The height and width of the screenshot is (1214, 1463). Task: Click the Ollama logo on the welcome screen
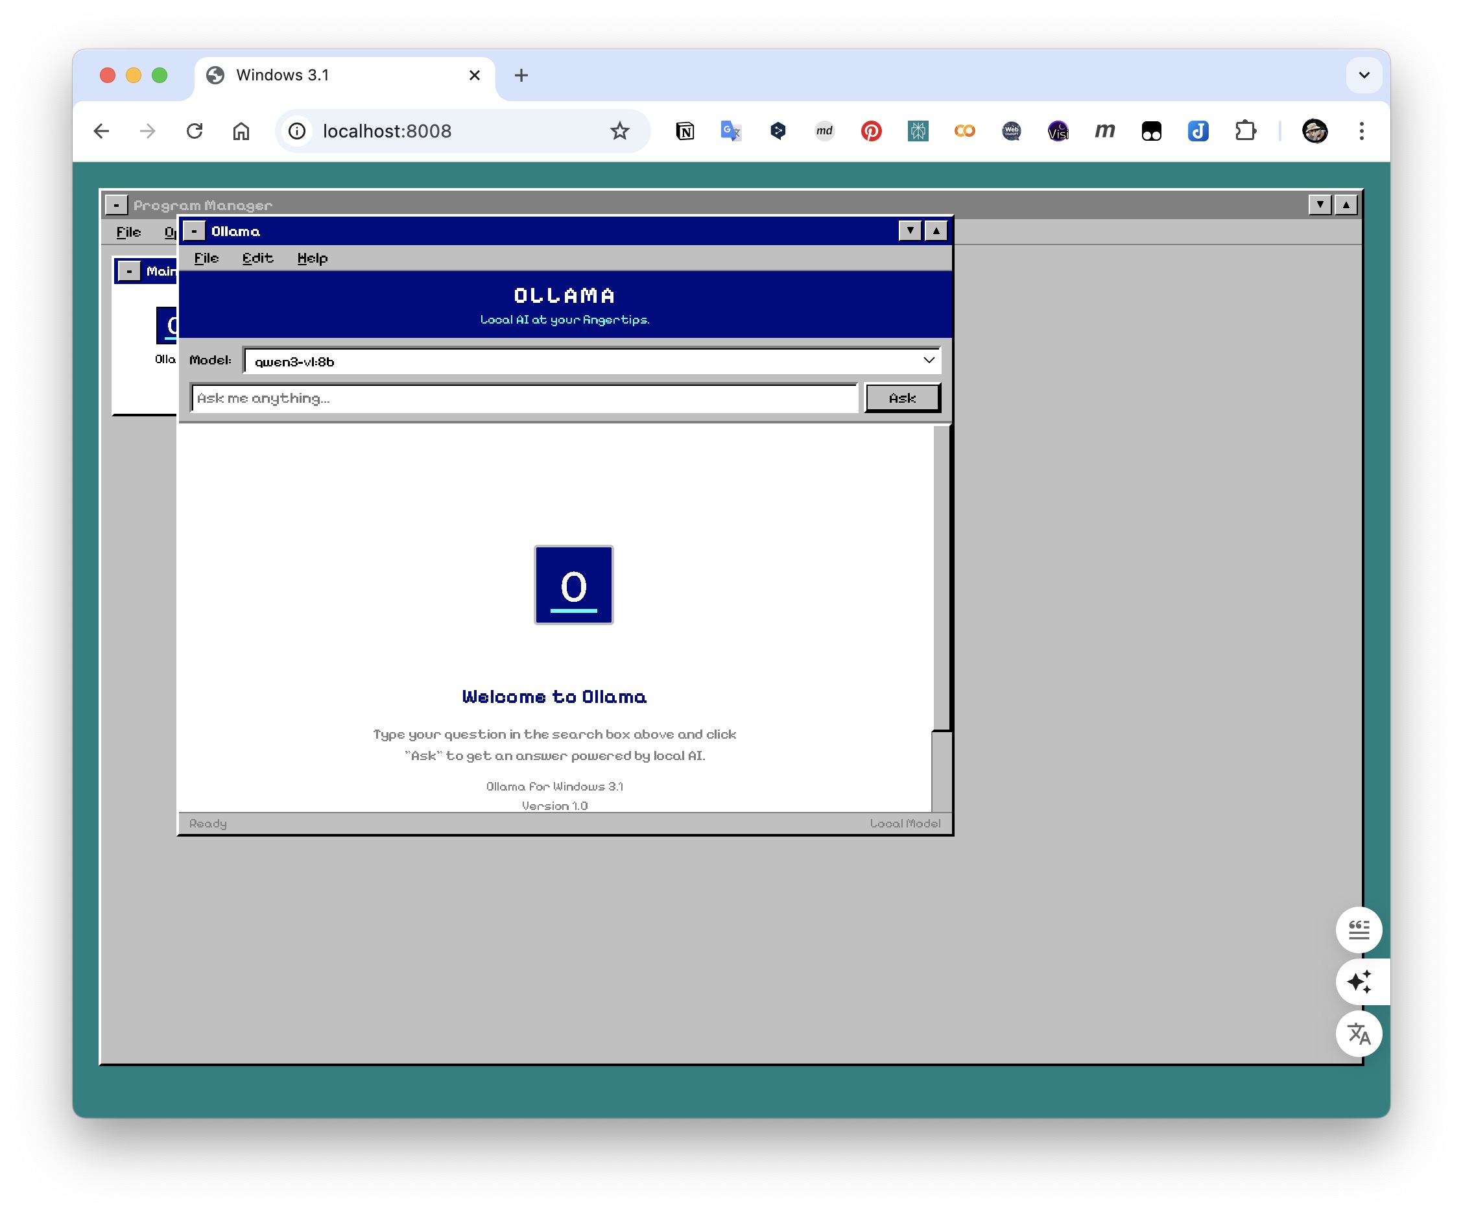573,585
